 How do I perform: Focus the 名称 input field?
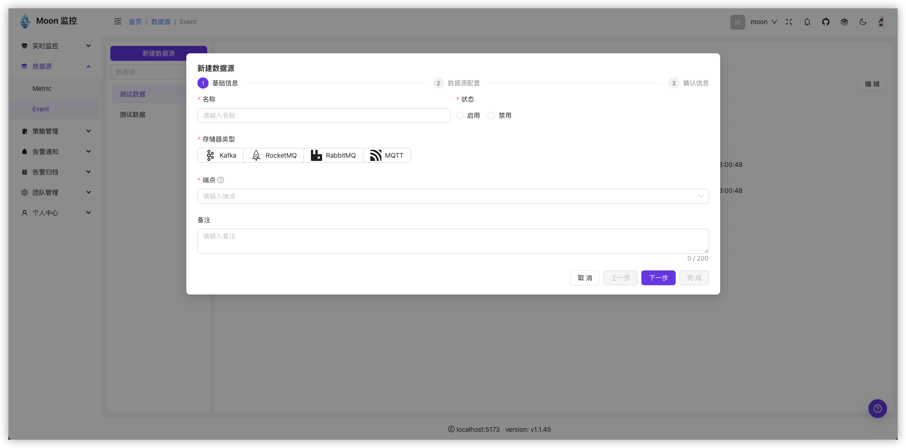[324, 115]
